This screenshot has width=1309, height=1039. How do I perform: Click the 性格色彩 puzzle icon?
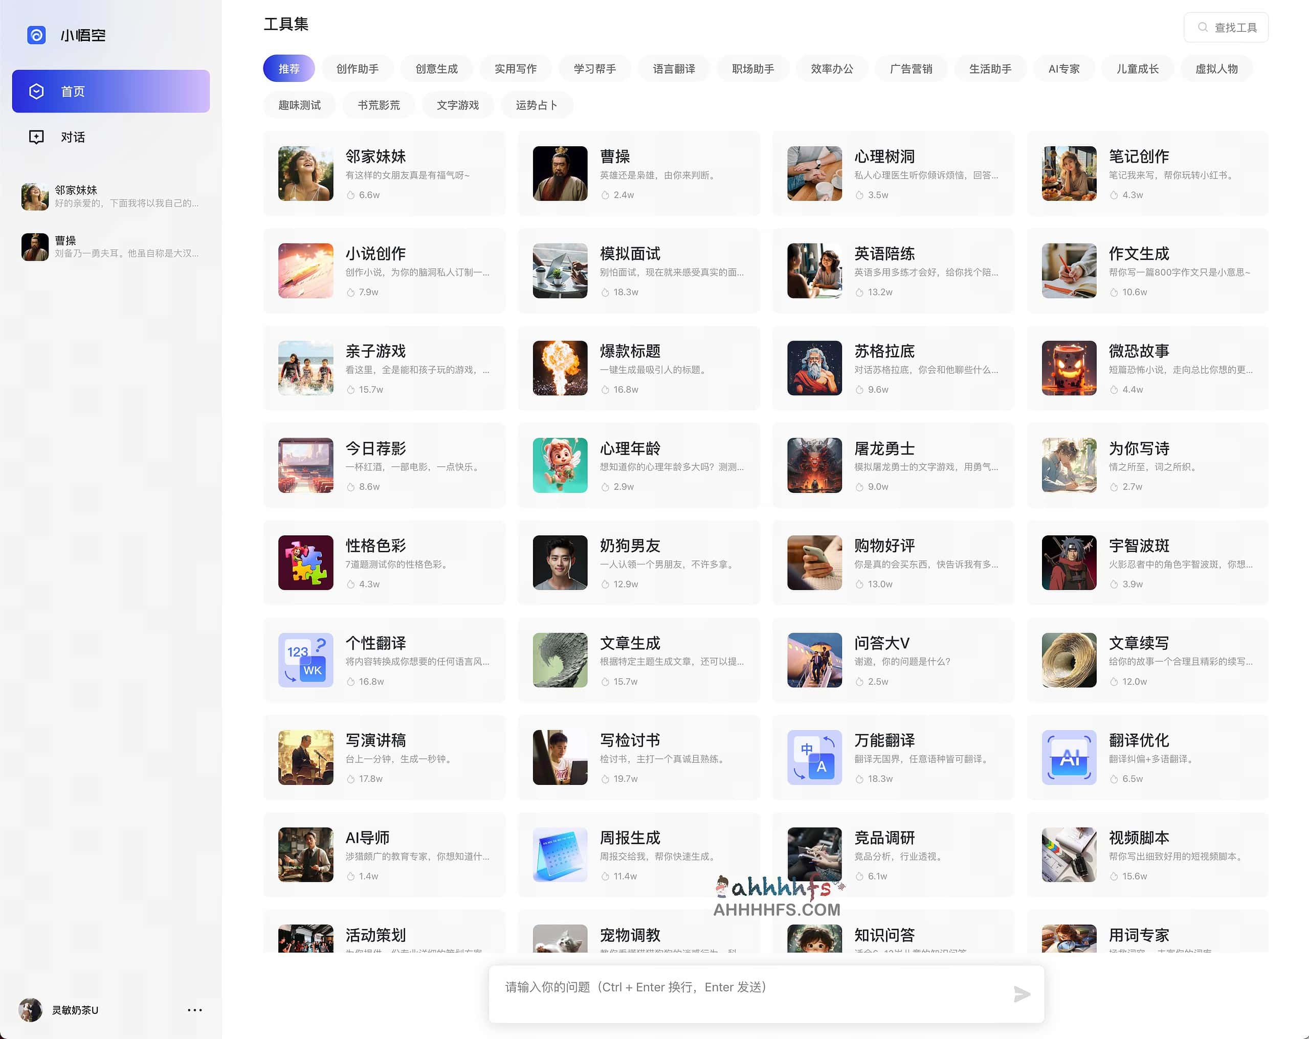tap(305, 562)
